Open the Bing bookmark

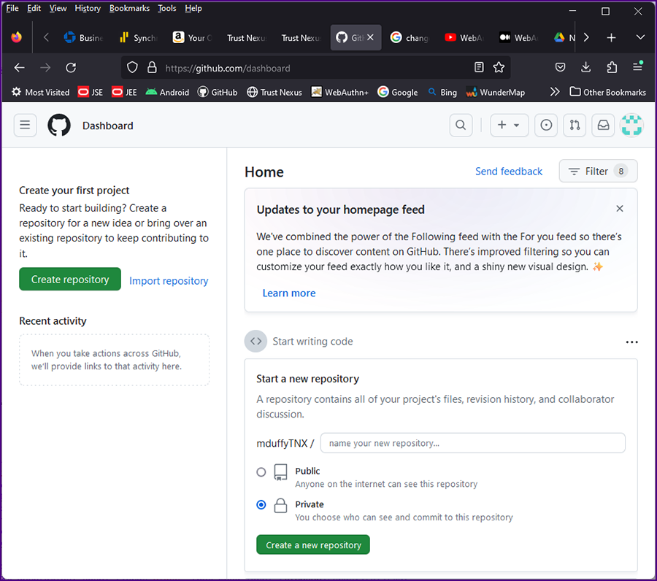(442, 92)
